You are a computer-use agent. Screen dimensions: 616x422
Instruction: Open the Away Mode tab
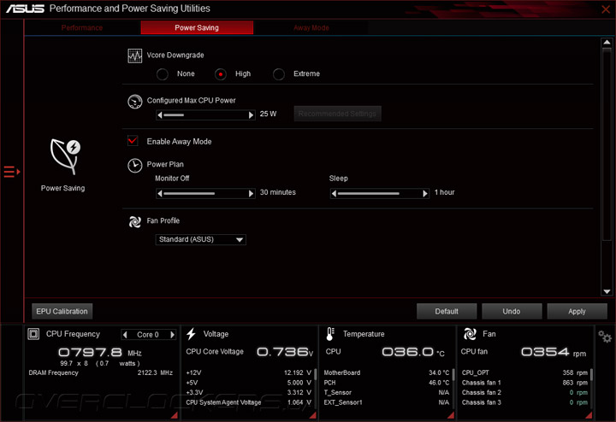click(311, 28)
